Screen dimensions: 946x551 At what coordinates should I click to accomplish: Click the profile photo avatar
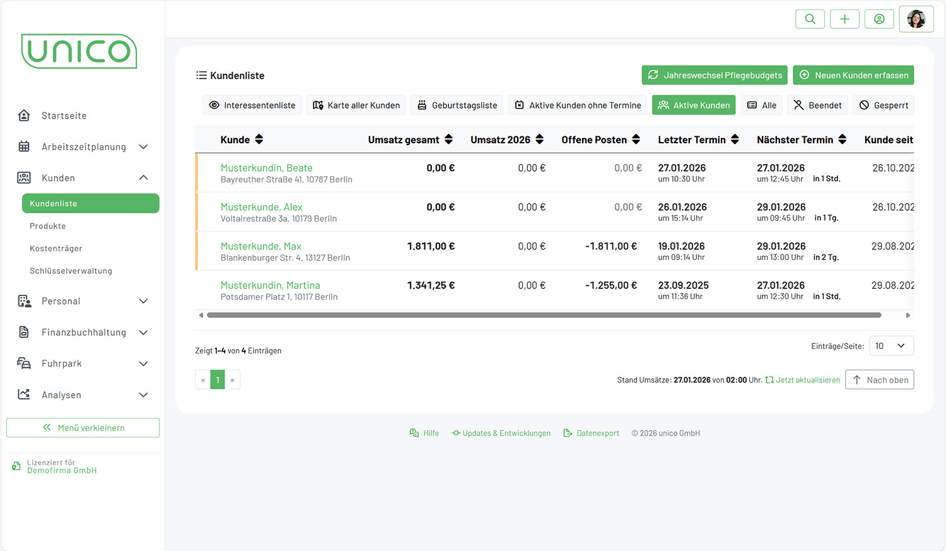pos(916,19)
